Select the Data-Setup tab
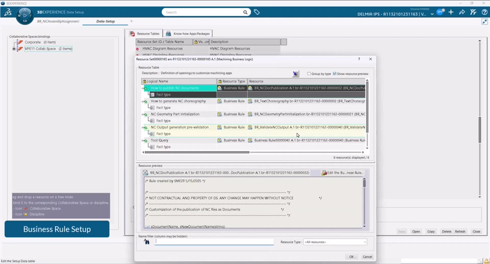Viewport: 490px width, 264px height. click(x=106, y=21)
